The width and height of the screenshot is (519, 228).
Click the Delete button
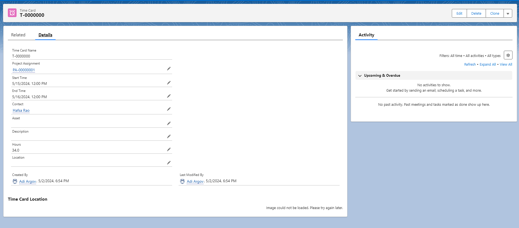476,14
